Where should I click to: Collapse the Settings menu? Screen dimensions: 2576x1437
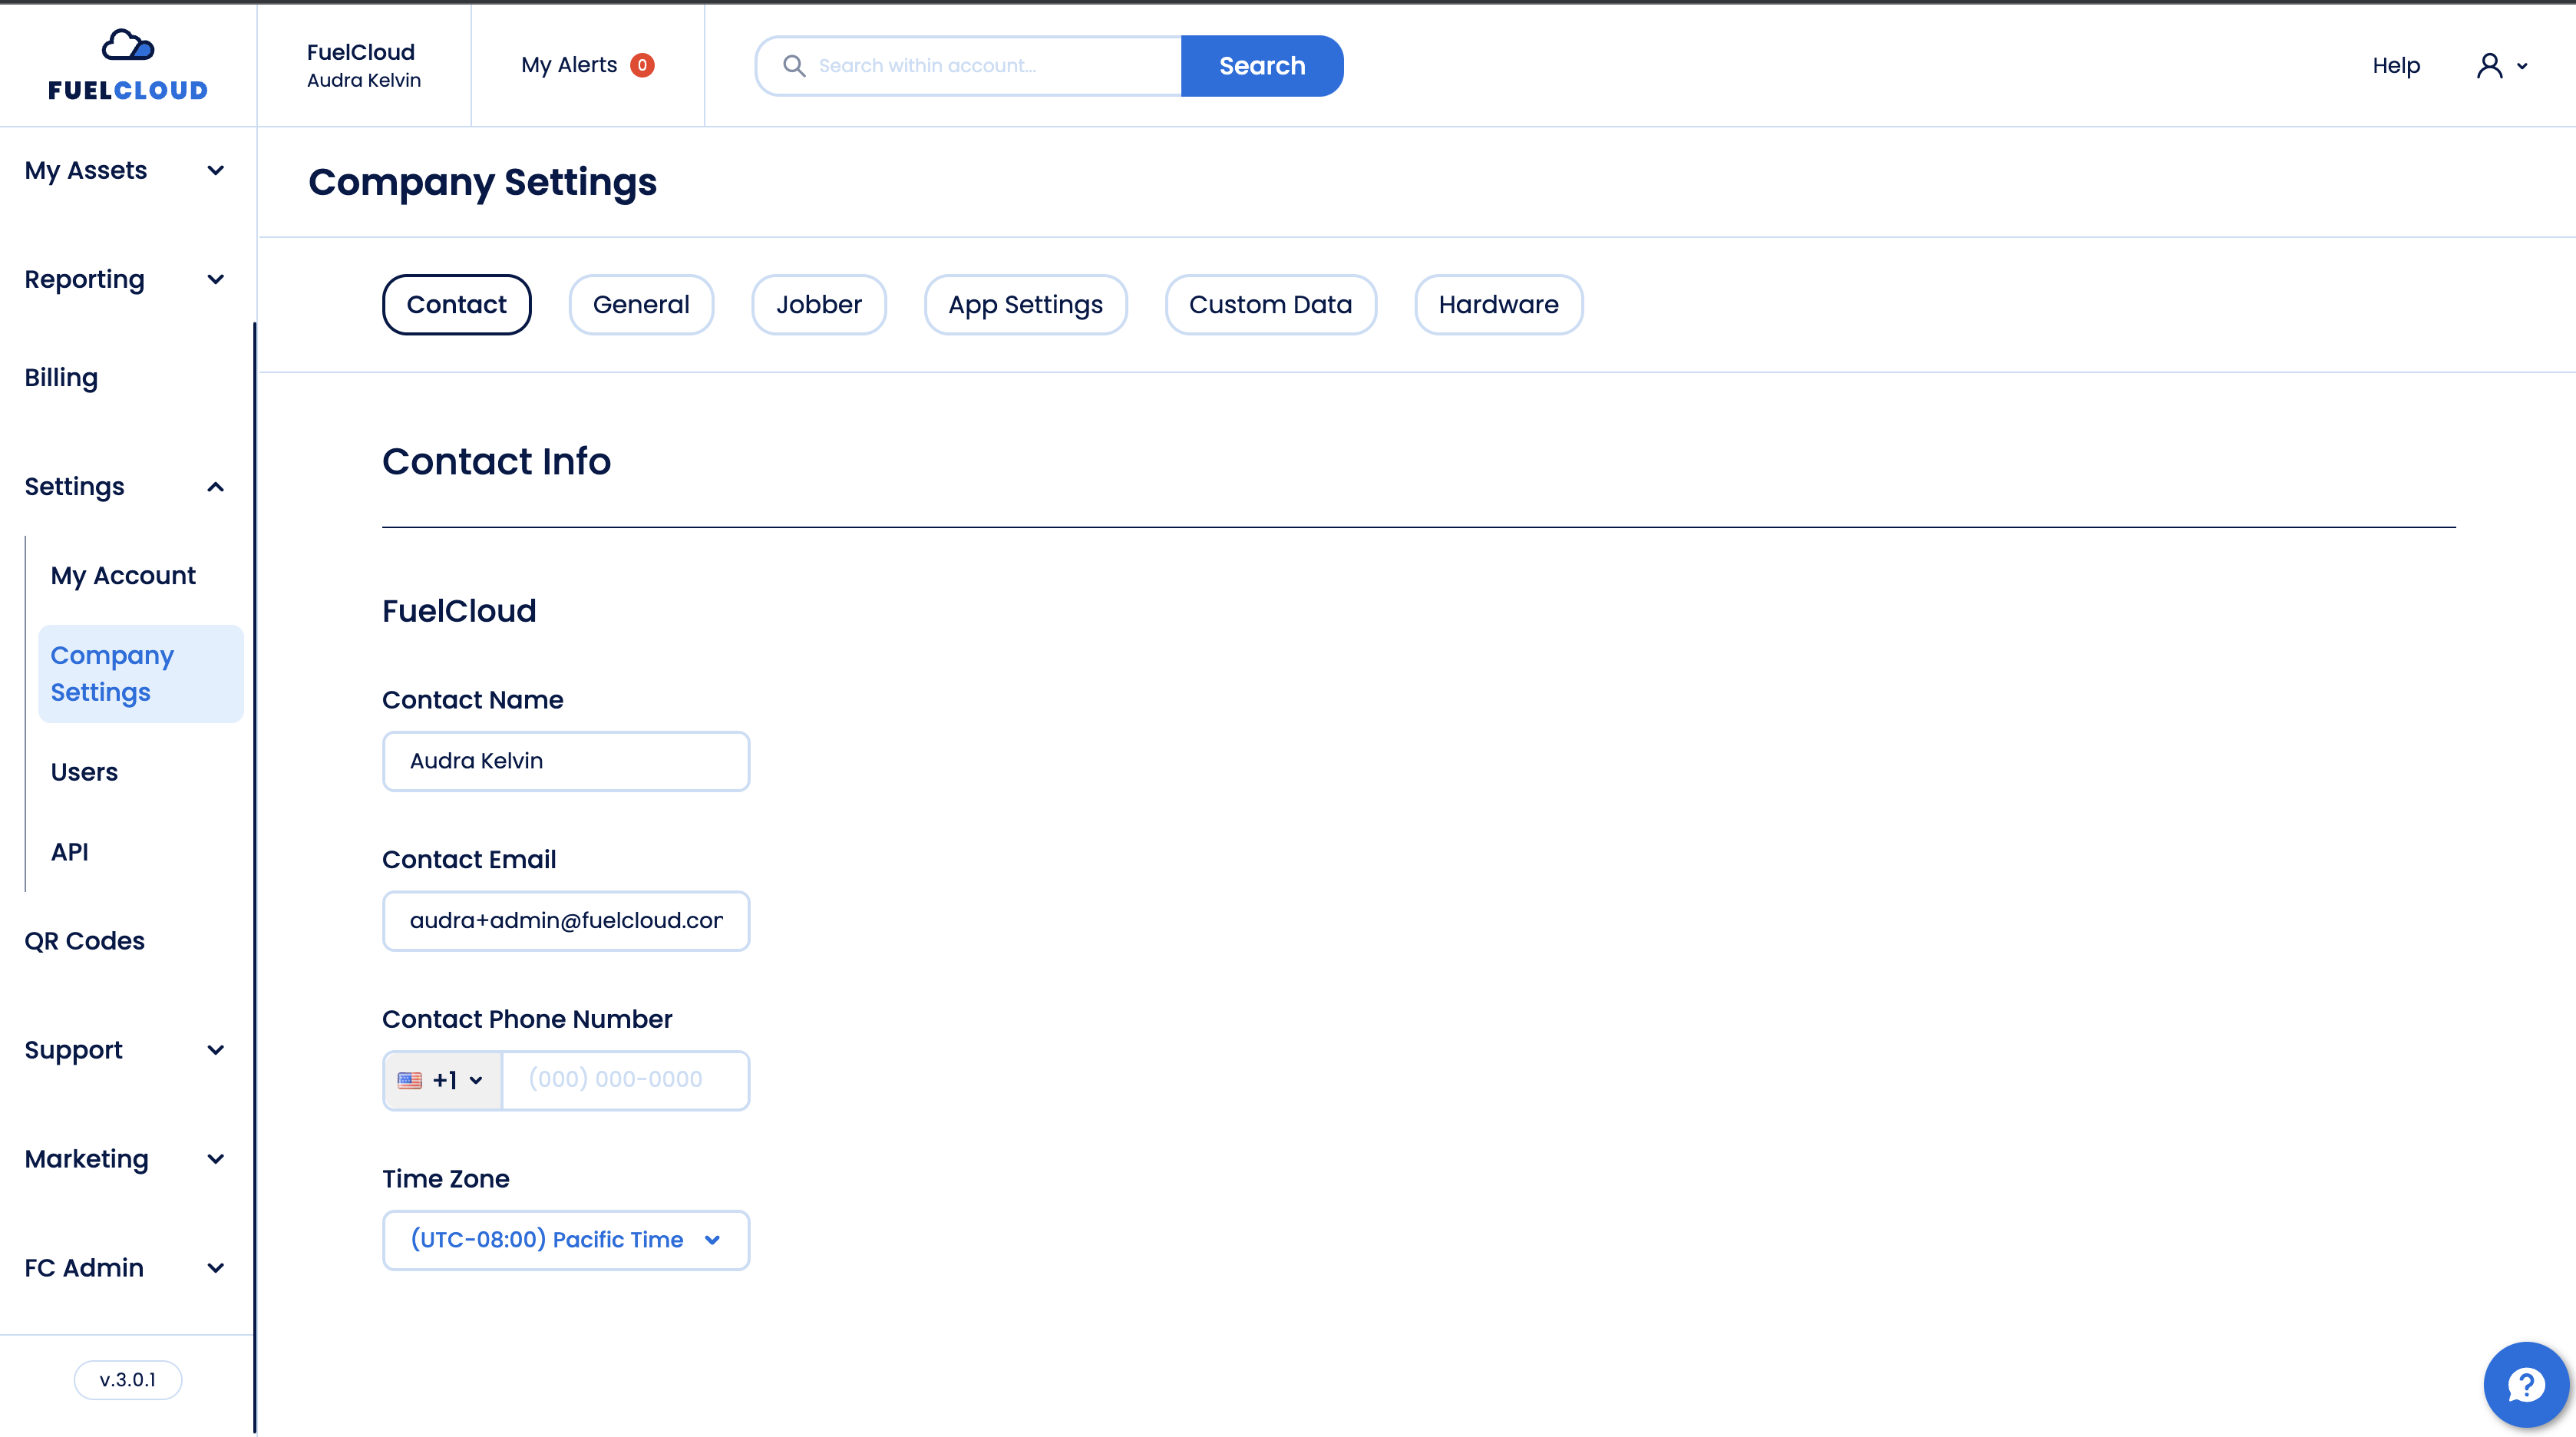pyautogui.click(x=126, y=486)
